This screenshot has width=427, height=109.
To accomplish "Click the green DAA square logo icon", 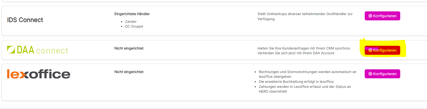I will click(x=11, y=49).
